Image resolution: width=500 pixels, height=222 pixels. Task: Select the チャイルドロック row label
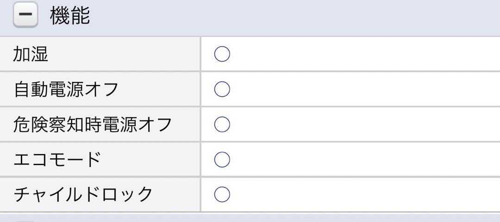83,195
